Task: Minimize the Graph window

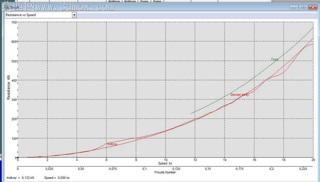Action: (294, 7)
